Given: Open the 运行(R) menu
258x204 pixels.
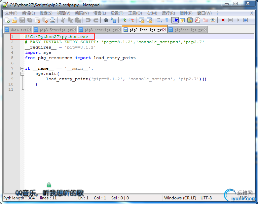Looking at the screenshot, I should coord(168,13).
